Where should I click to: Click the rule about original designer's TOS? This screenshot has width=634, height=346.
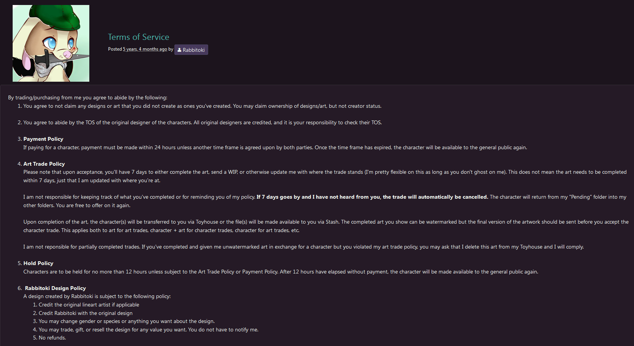coord(202,122)
